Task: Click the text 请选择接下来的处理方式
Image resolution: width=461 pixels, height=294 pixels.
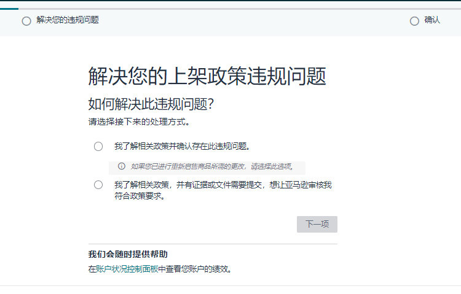Action: point(139,122)
